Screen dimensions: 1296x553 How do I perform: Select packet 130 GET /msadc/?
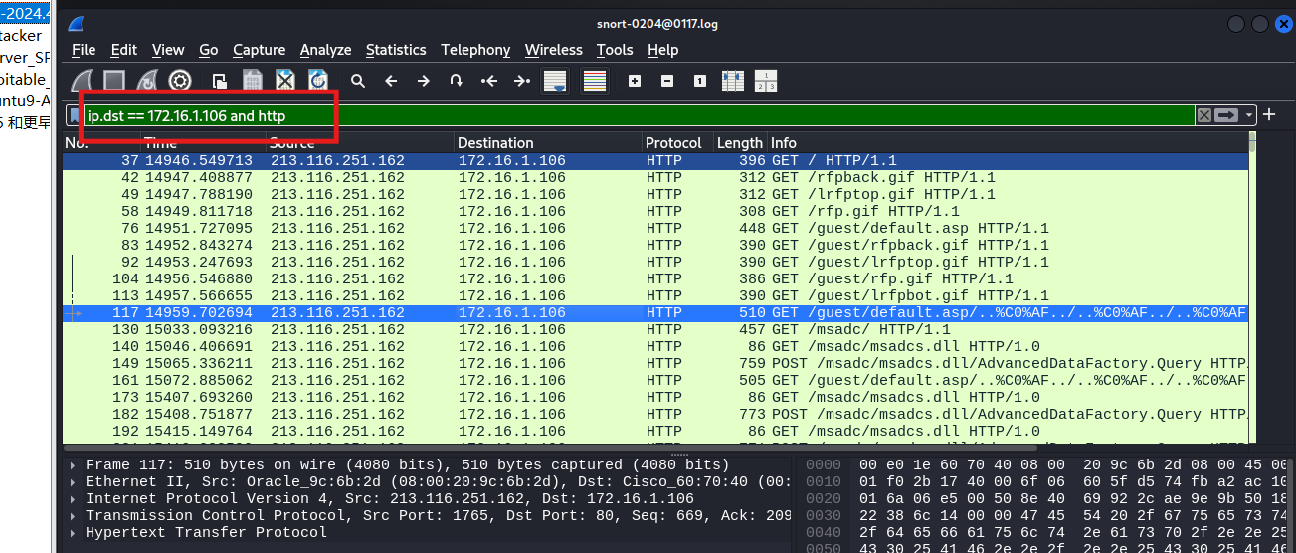pyautogui.click(x=654, y=329)
